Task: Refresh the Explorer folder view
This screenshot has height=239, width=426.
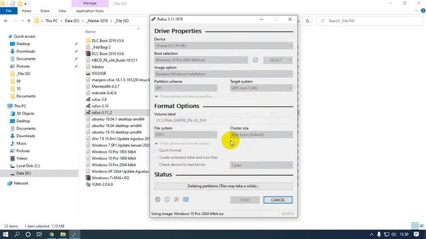Action: [308, 21]
